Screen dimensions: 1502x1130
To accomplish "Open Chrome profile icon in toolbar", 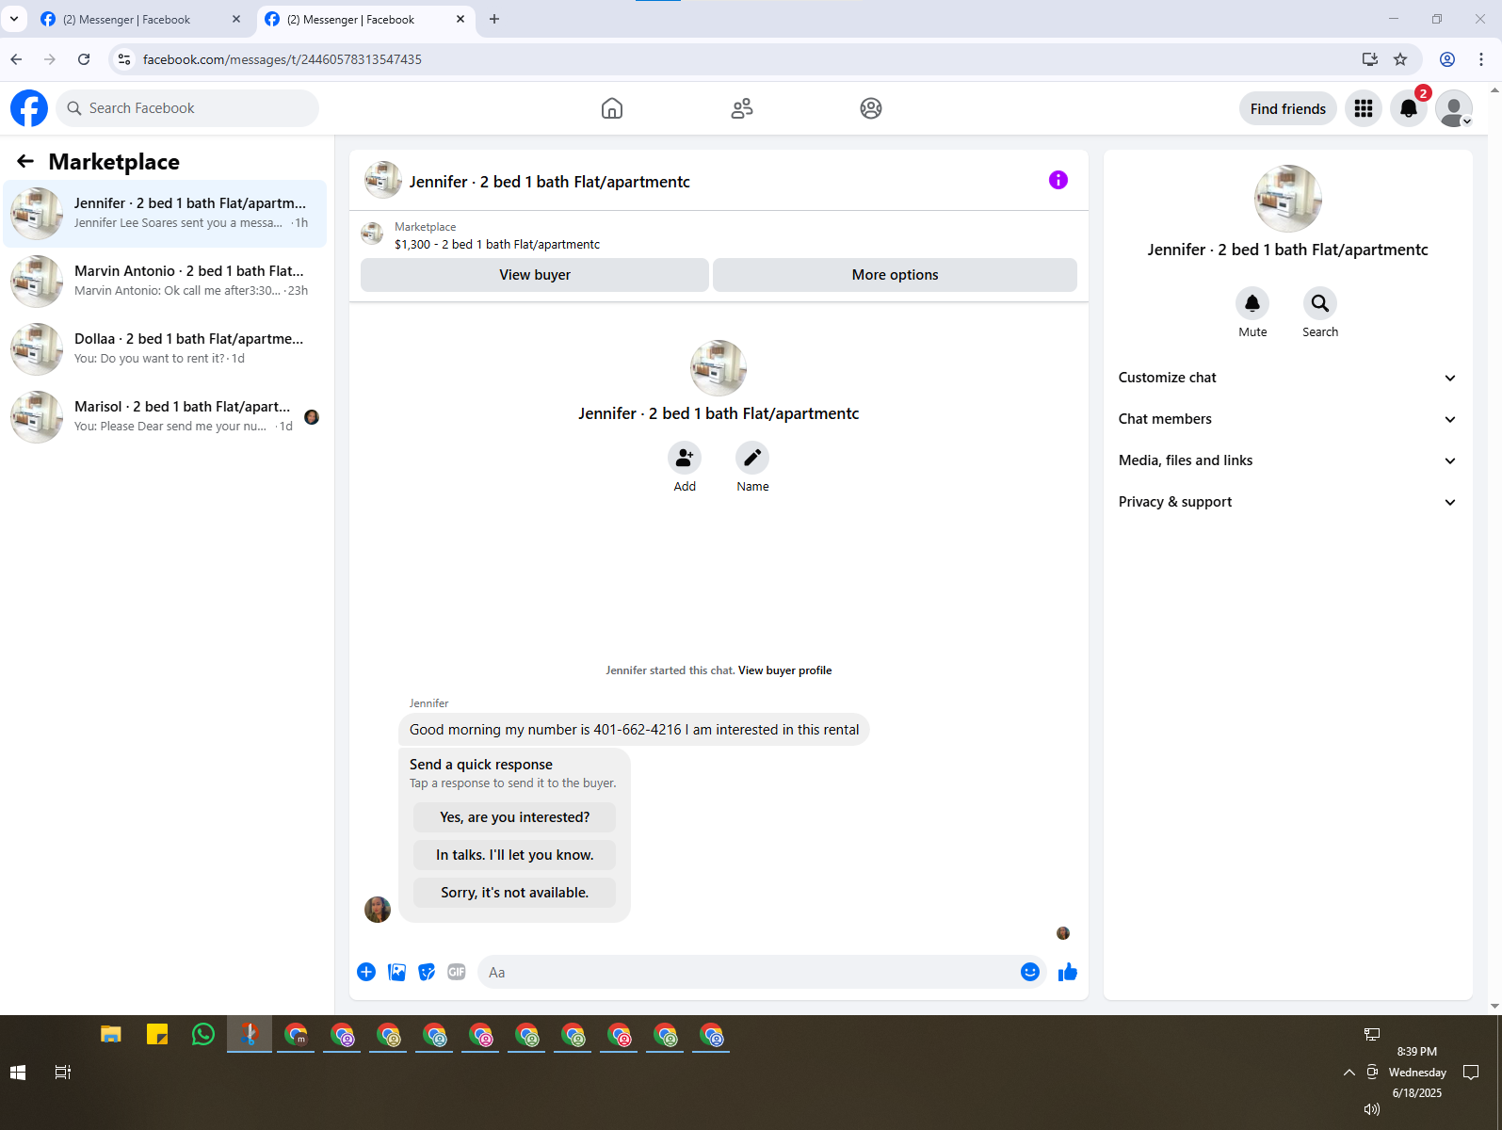I will pos(1447,59).
